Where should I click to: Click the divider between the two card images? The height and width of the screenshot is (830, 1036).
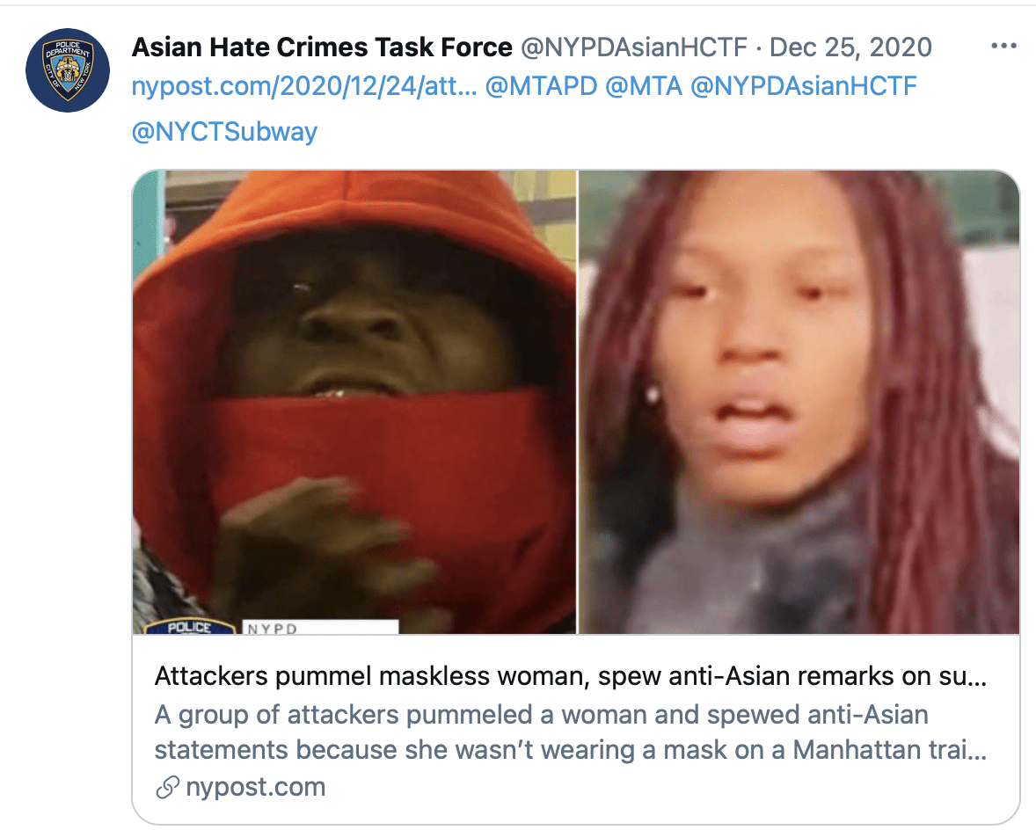(x=578, y=402)
